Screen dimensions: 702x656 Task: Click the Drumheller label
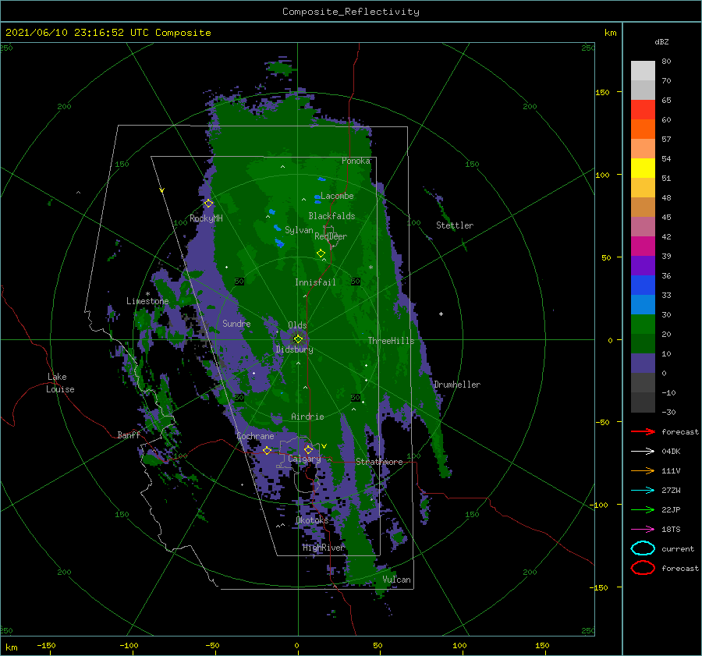457,385
